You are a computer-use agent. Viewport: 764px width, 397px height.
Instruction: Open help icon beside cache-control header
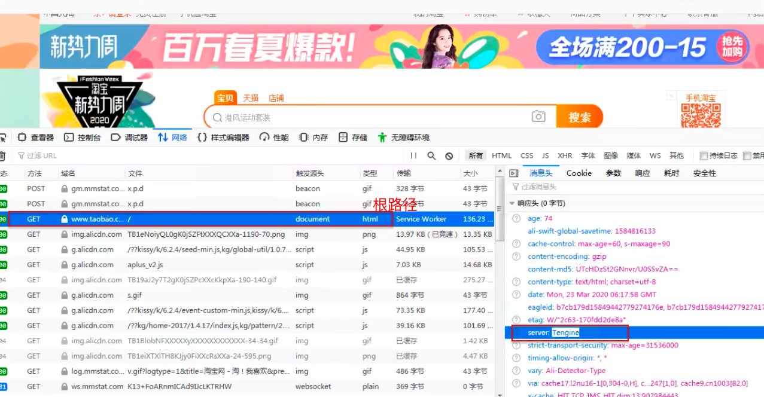(516, 244)
